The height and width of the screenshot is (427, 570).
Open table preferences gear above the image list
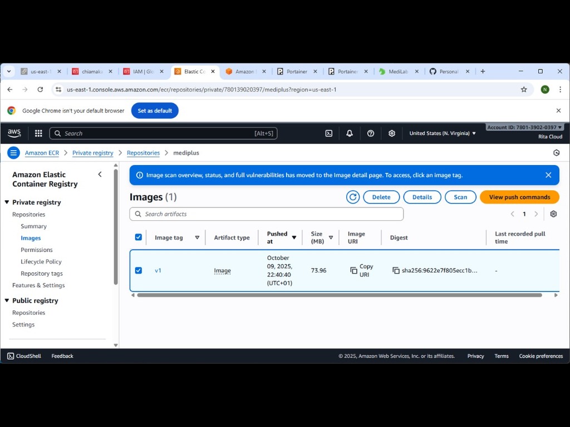tap(553, 213)
